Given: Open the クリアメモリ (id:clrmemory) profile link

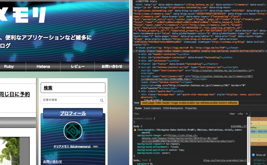Looking at the screenshot, I should click(x=72, y=146).
